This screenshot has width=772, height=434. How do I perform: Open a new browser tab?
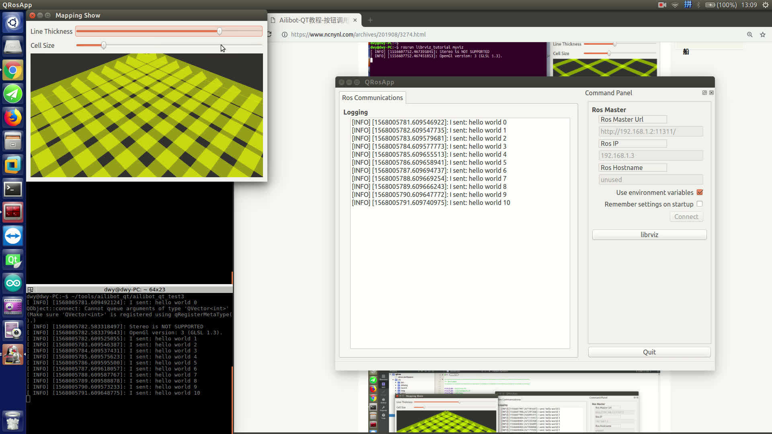pyautogui.click(x=370, y=20)
